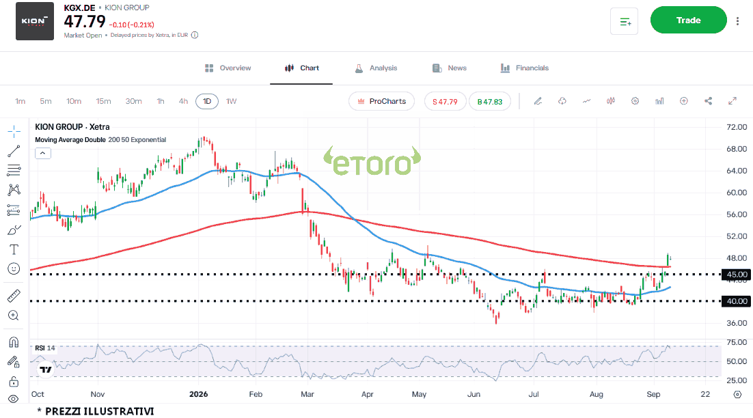The height and width of the screenshot is (418, 753).
Task: Select the trend line drawing tool
Action: tap(14, 151)
